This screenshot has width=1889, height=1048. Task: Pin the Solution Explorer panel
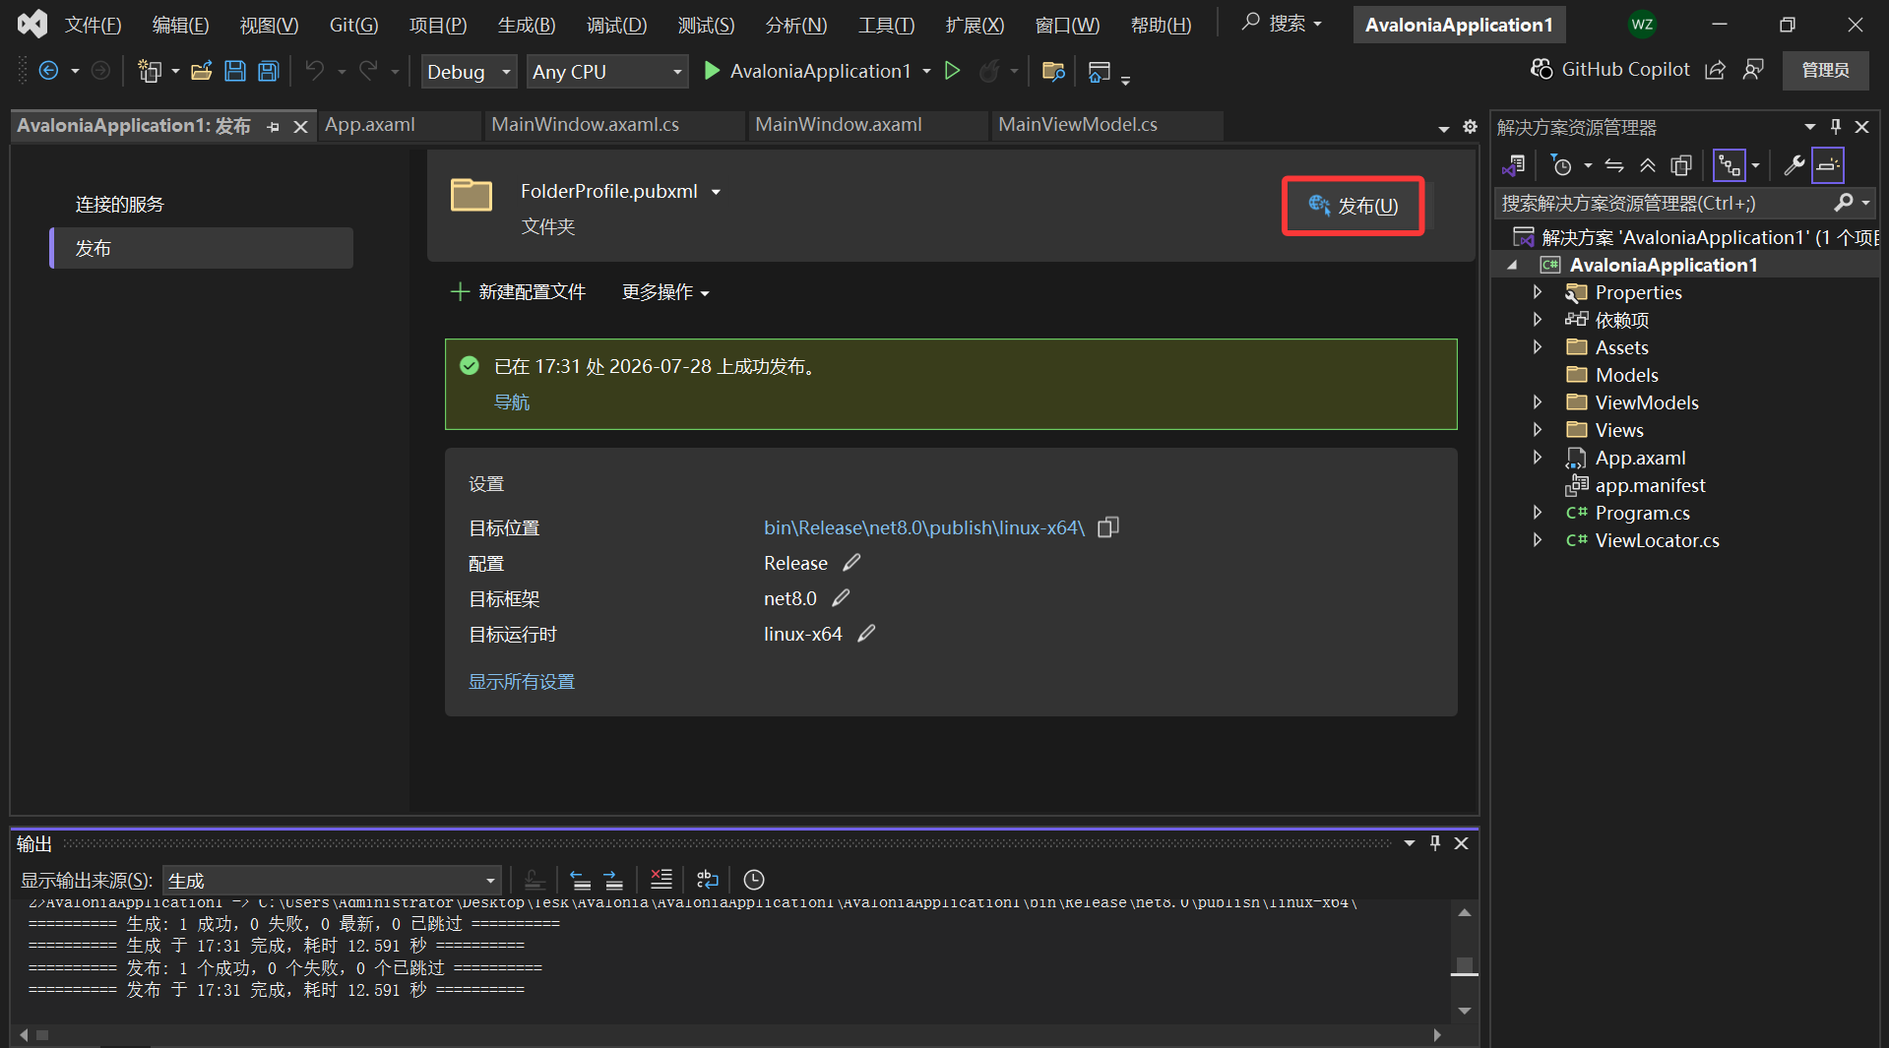tap(1836, 127)
